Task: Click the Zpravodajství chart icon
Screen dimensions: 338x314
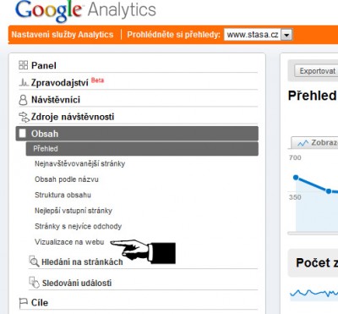Action: 24,83
